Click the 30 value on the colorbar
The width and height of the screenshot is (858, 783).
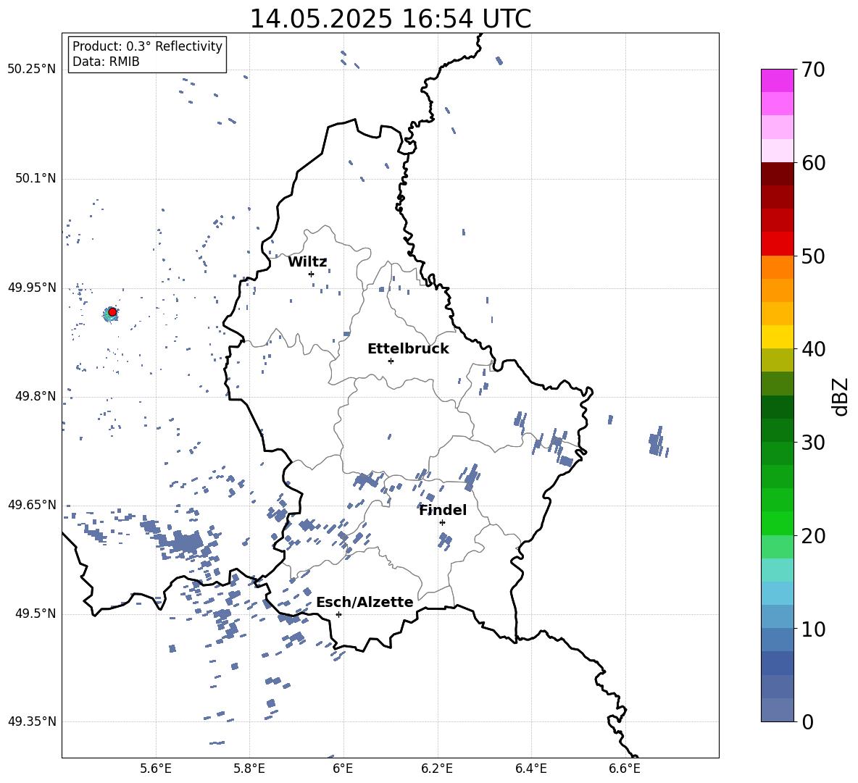(x=813, y=443)
